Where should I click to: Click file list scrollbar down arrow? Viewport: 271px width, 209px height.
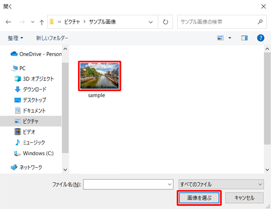click(267, 170)
